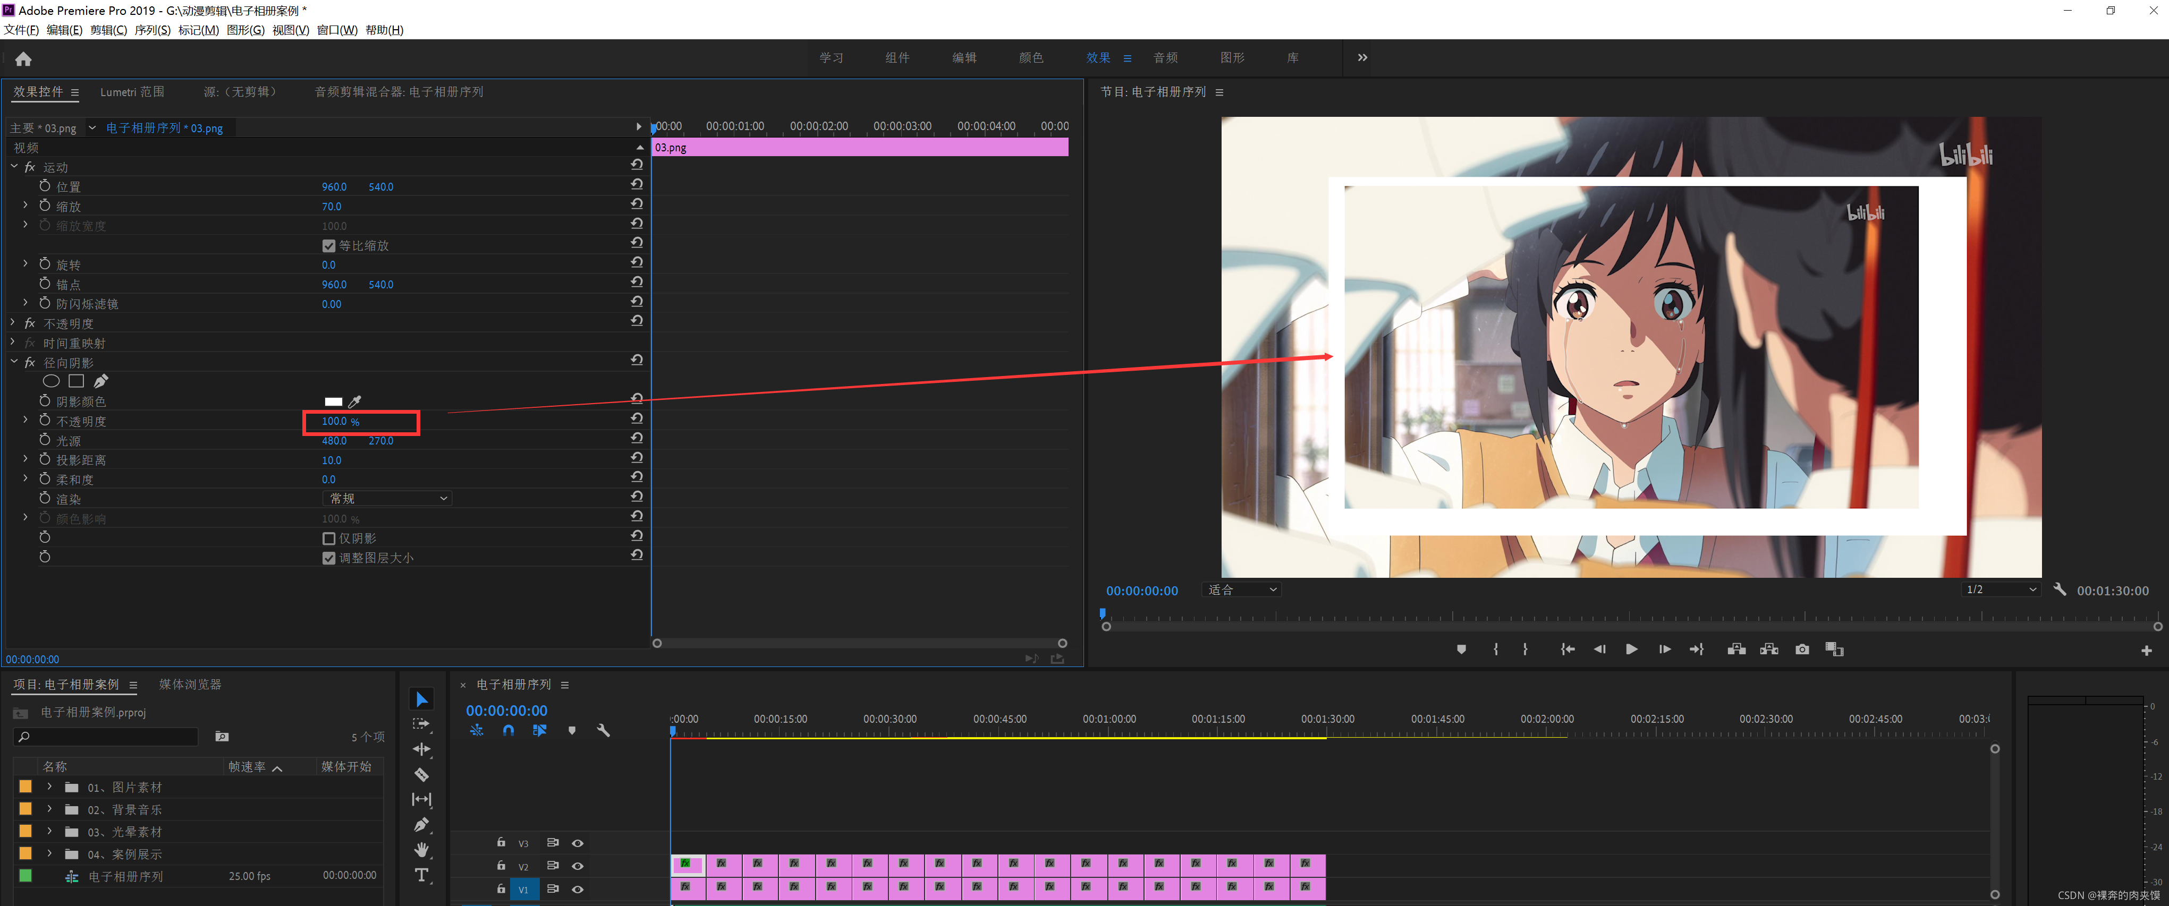Switch to 颜色 workspace
Image resolution: width=2169 pixels, height=906 pixels.
[x=1031, y=57]
